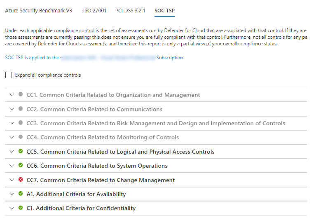
Task: Switch to the Azure Security Benchmark V3 tab
Action: 38,11
